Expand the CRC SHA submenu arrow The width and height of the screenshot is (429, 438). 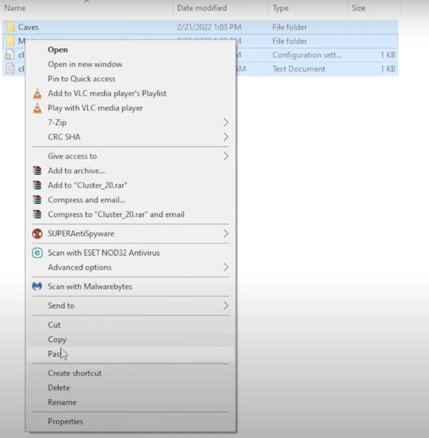point(225,137)
